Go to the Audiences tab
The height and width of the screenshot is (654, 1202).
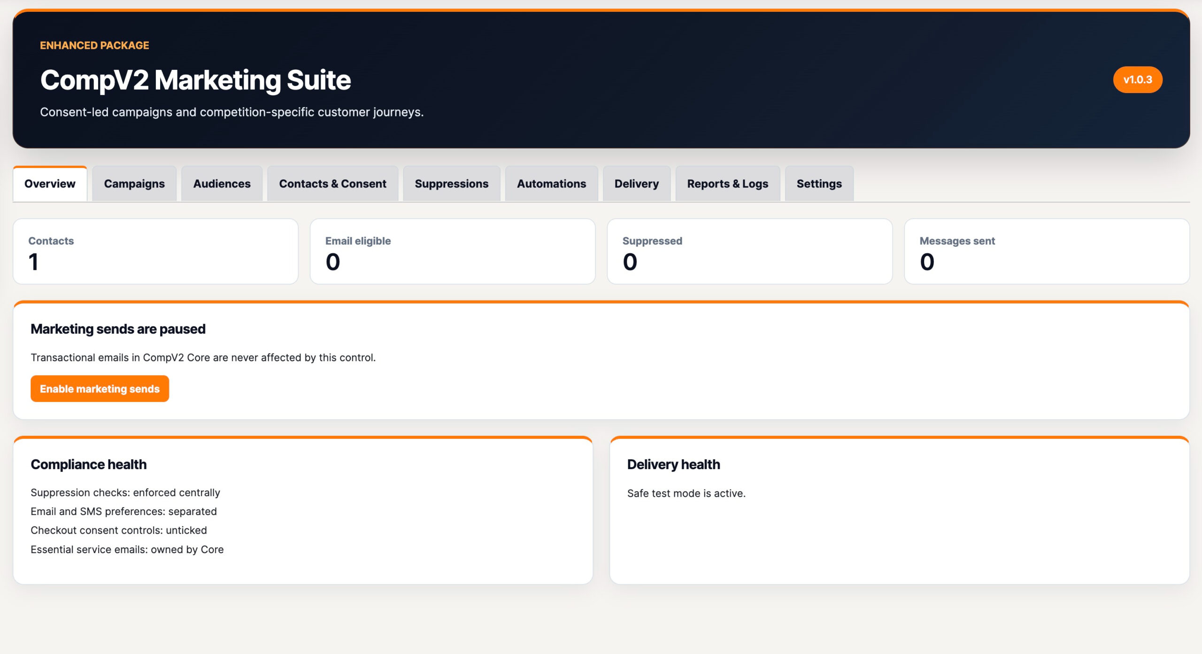coord(222,184)
